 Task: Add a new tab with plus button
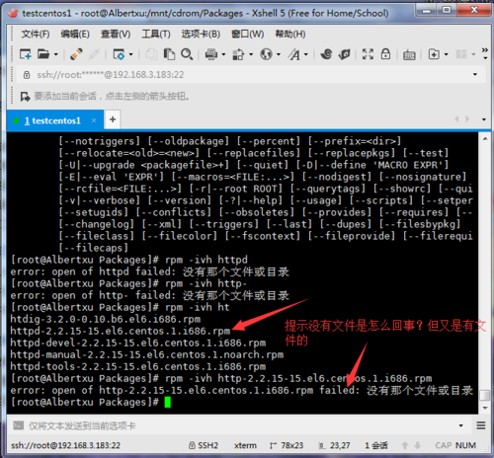click(x=113, y=119)
